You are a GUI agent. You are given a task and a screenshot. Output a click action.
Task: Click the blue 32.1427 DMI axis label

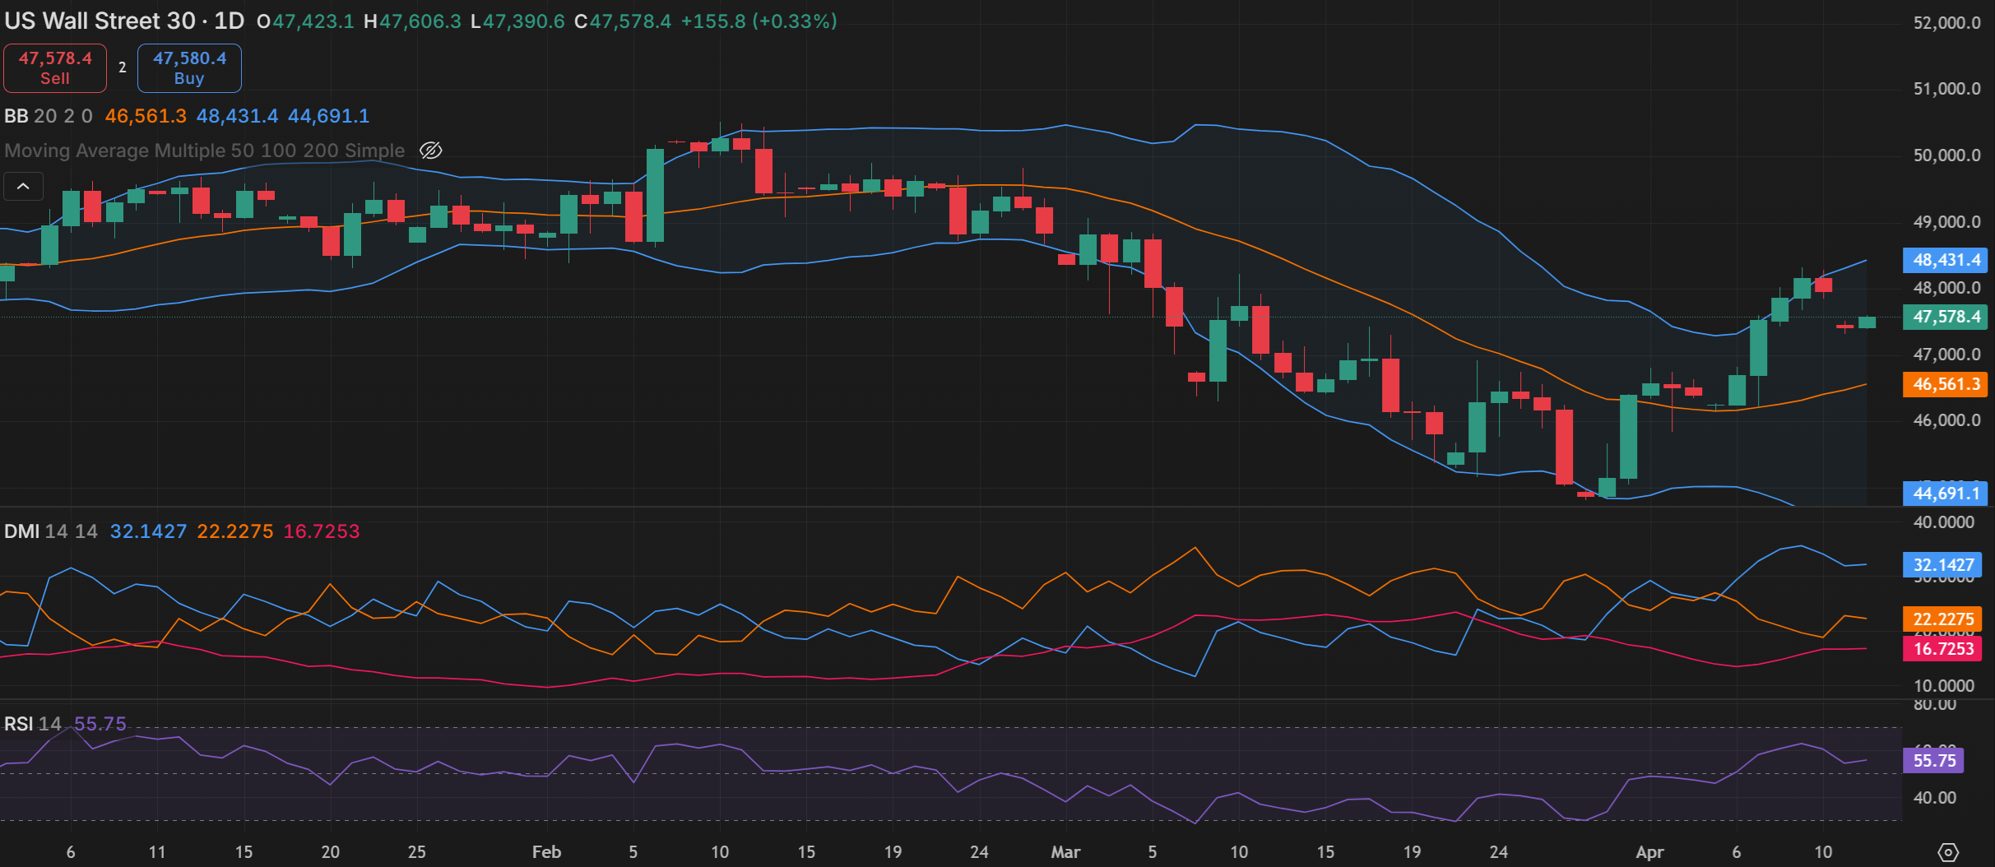point(1942,565)
